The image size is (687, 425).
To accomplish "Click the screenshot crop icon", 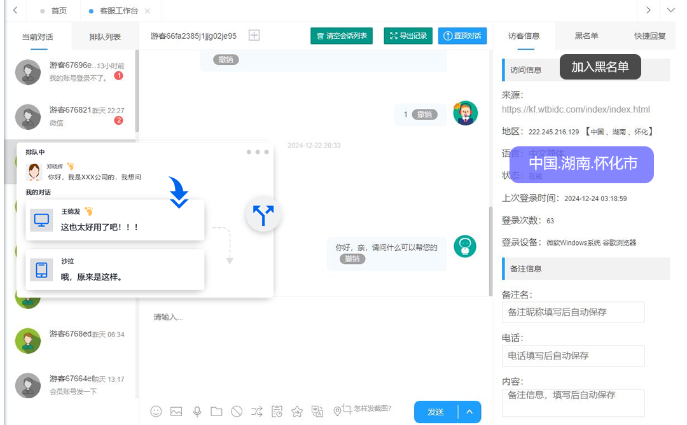I will click(347, 409).
